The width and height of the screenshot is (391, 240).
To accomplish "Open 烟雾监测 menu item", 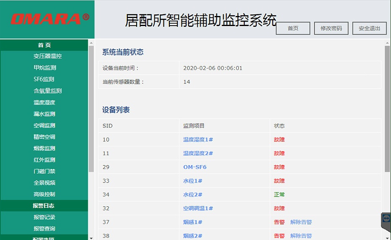I will 45,148.
